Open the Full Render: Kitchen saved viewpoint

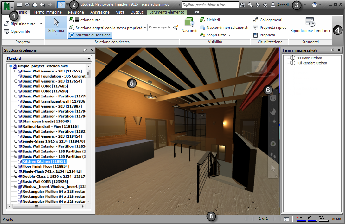pyautogui.click(x=312, y=63)
